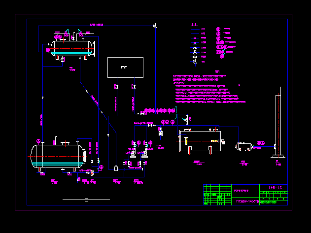311x233 pixels.
Task: Select the large lower-left horizontal storage tank
Action: tap(59, 156)
